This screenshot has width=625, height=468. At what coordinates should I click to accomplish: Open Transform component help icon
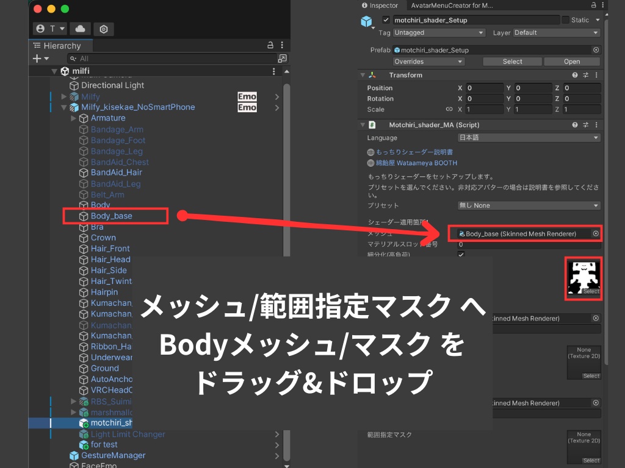pos(575,75)
